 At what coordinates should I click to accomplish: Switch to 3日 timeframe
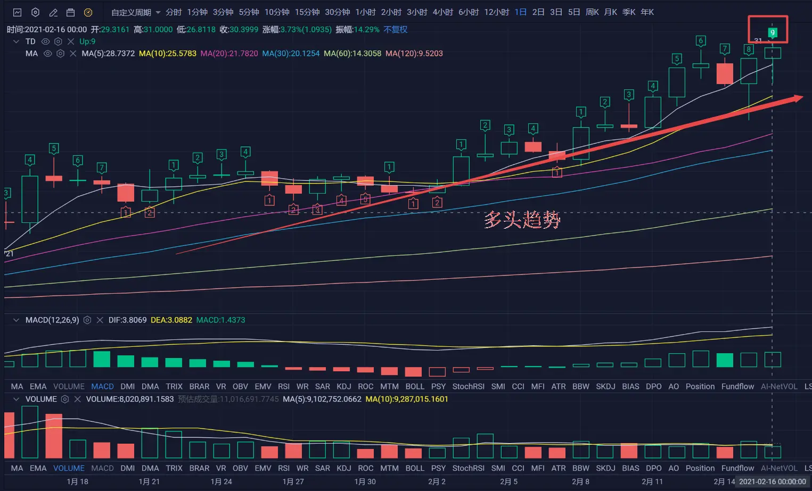point(556,12)
